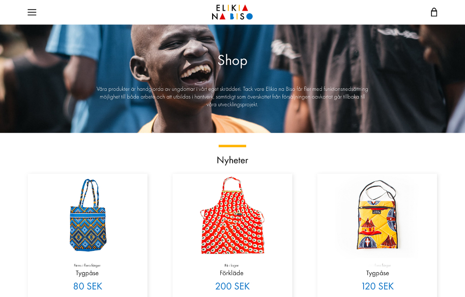Screen dimensions: 465x297
Task: Click the yellow bar above Nyheter
Action: pos(232,146)
